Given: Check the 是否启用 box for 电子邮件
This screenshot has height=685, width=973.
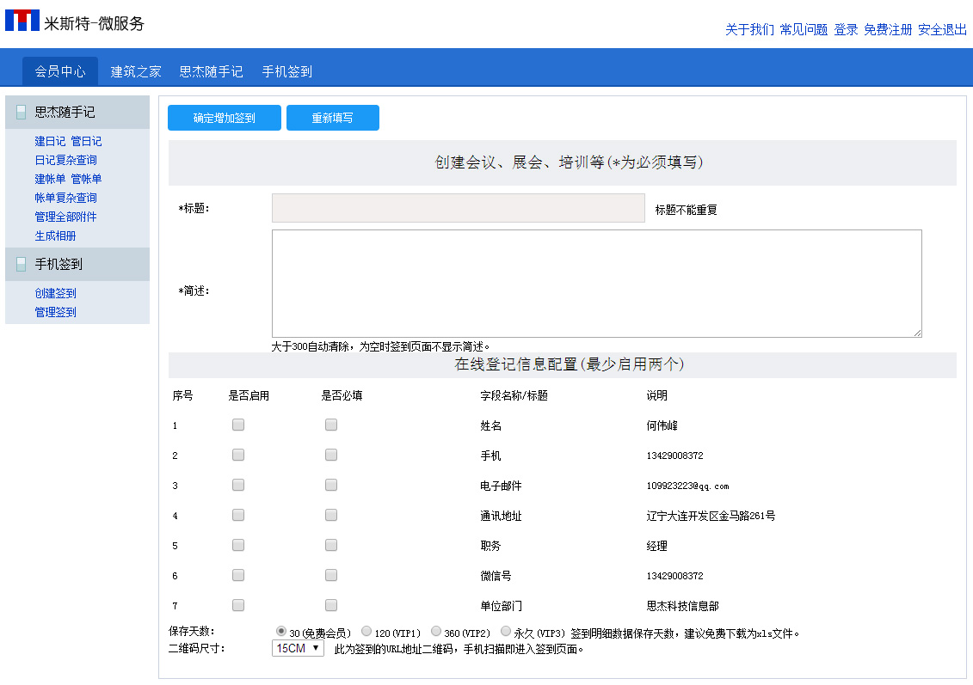Looking at the screenshot, I should [237, 484].
